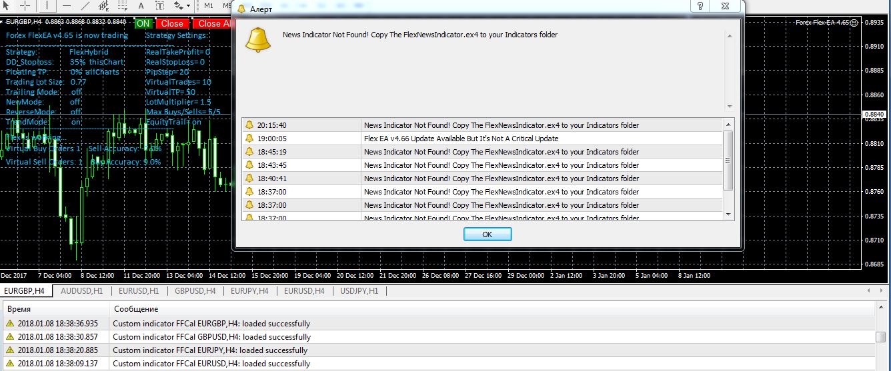
Task: Select FFCal EURGBP,H4 loaded log row
Action: point(437,324)
